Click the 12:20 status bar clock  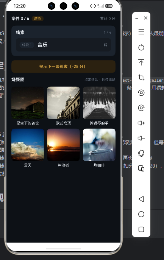[19, 6]
